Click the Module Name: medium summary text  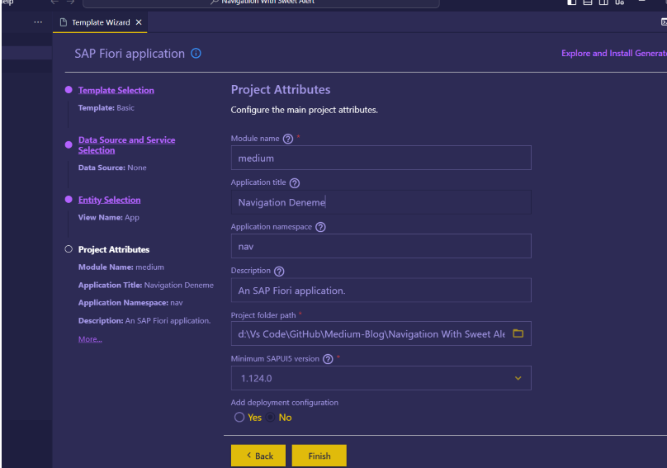click(121, 267)
